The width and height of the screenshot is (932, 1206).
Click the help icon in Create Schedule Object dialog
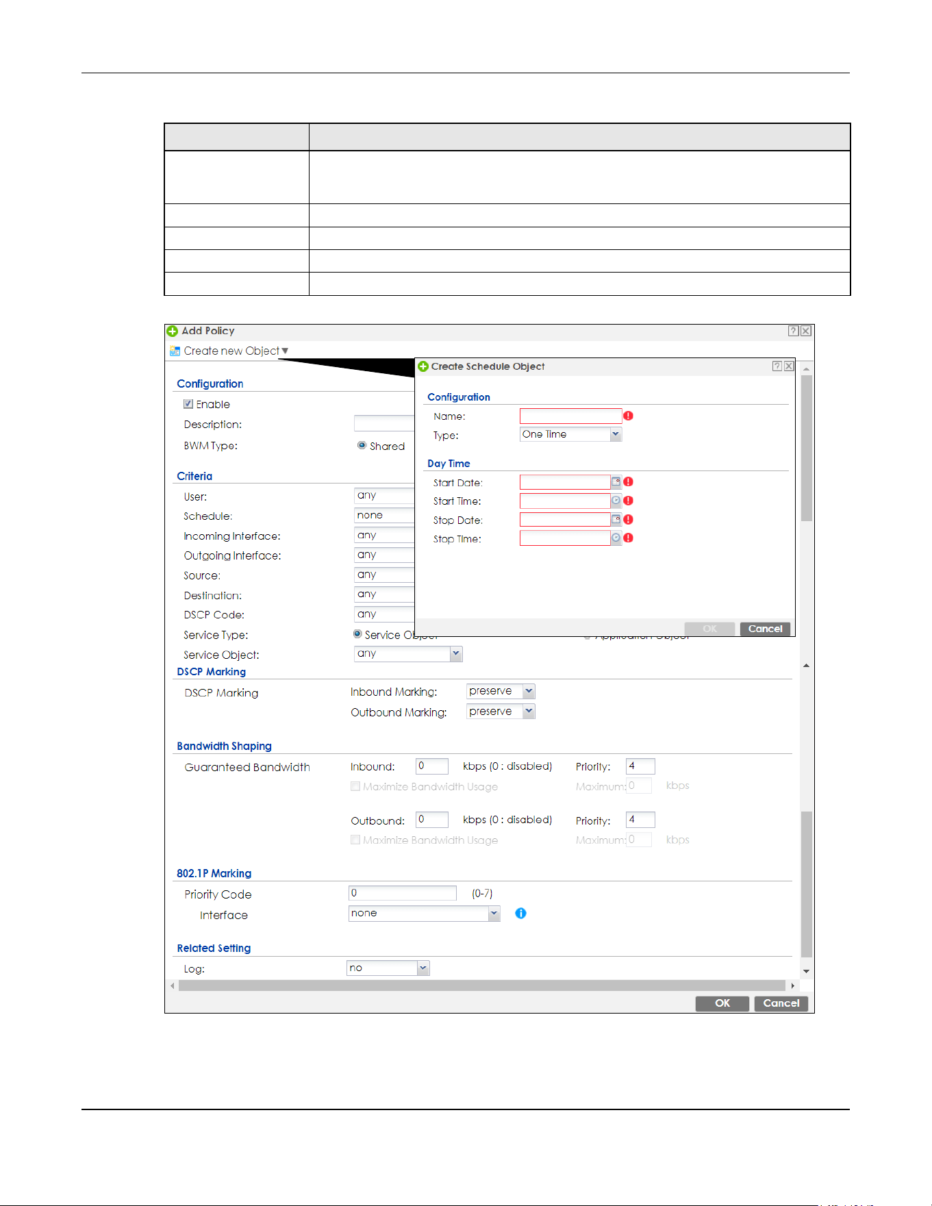tap(777, 366)
